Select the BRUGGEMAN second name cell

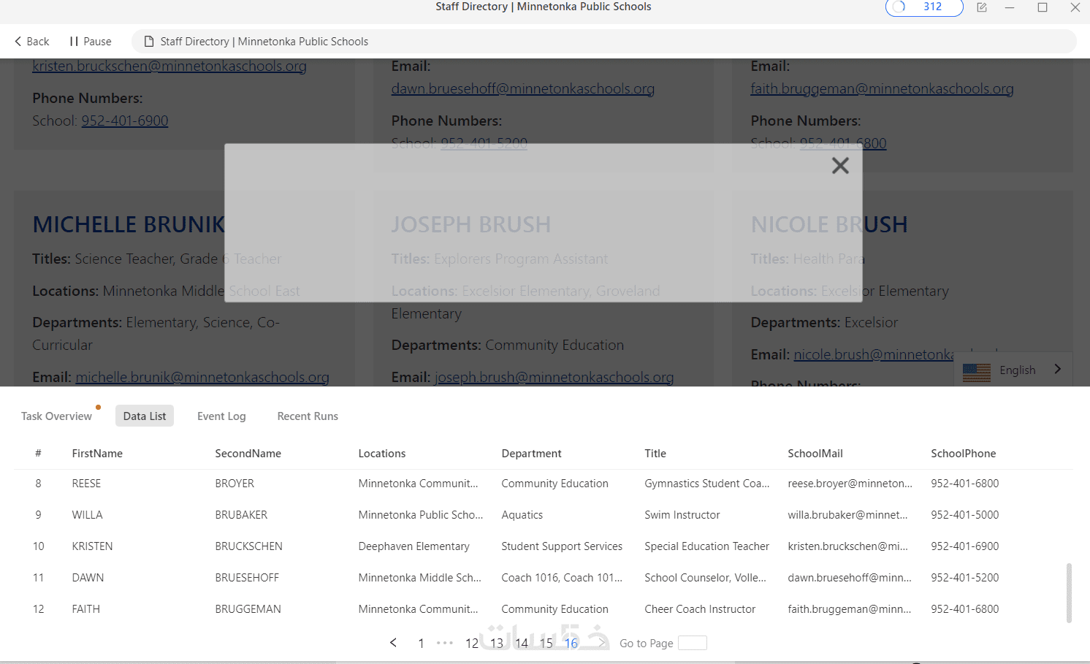click(x=248, y=609)
